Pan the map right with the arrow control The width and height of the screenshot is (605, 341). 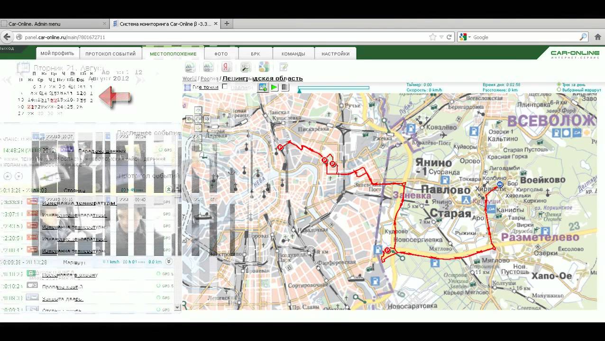point(206,119)
